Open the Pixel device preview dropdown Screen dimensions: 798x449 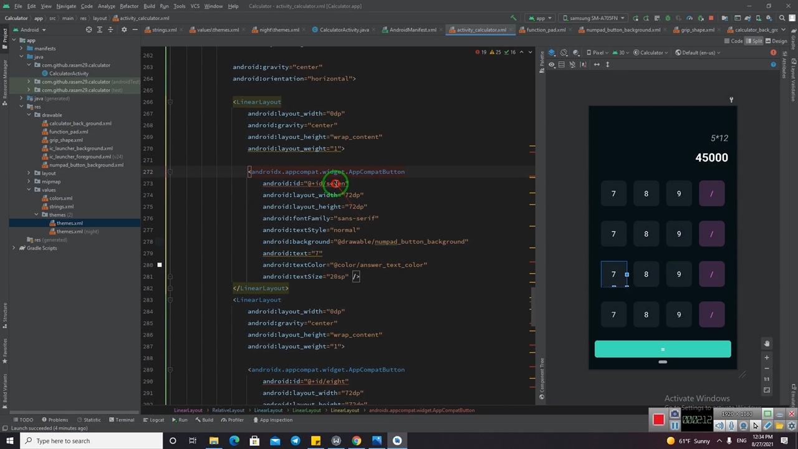pyautogui.click(x=599, y=53)
